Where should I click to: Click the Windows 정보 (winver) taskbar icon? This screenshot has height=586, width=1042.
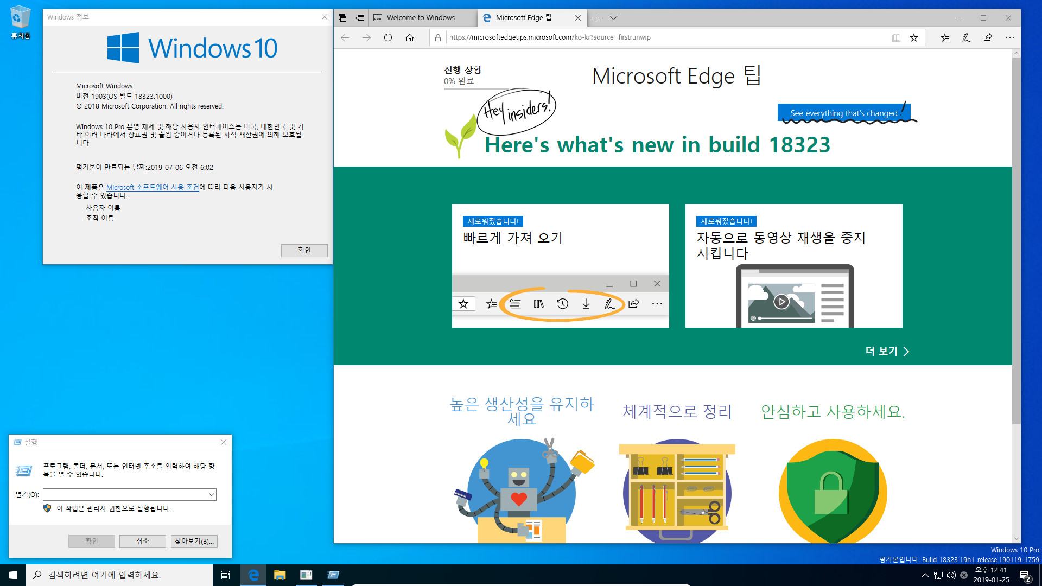306,575
